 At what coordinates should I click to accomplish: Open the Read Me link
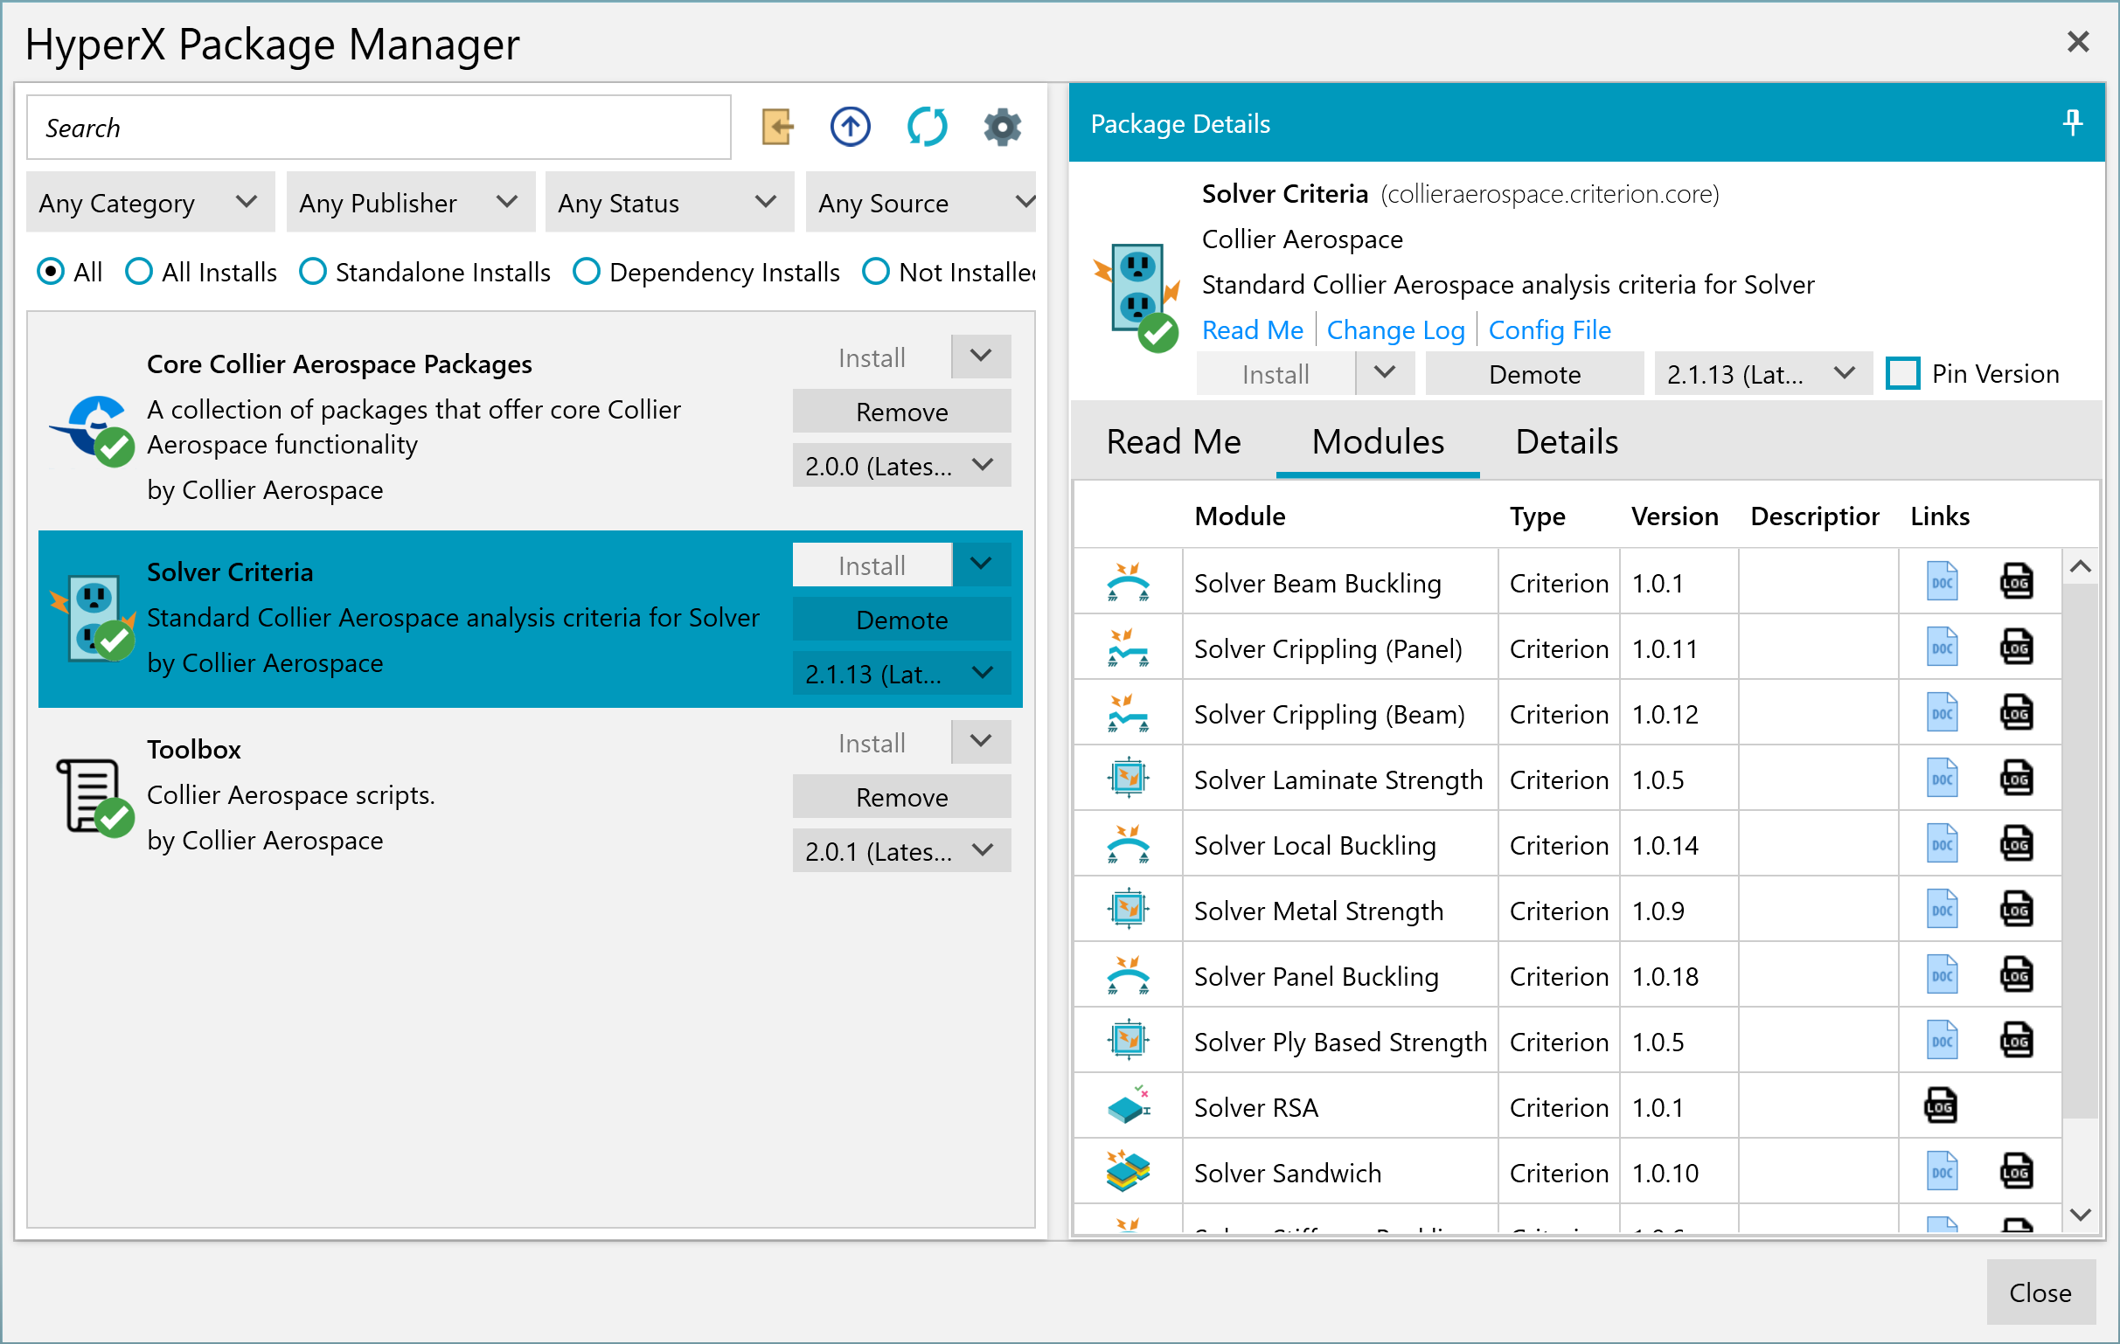click(x=1252, y=330)
